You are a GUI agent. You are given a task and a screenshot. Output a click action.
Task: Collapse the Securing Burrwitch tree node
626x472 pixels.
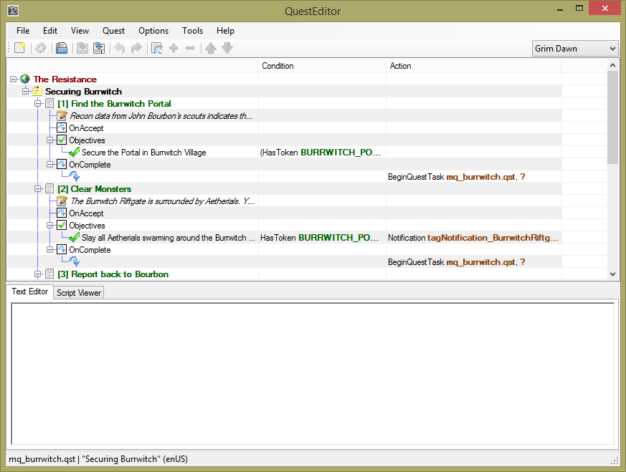25,92
